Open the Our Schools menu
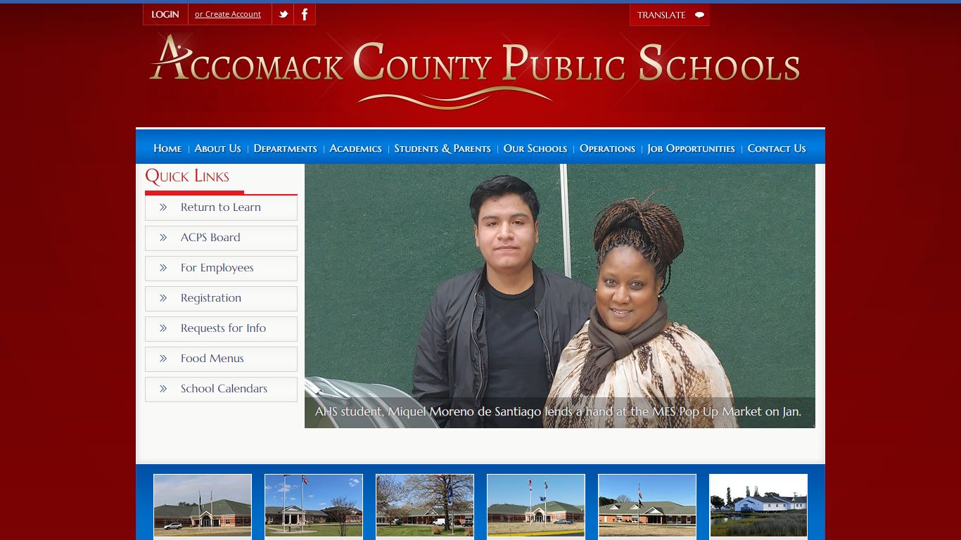 coord(535,148)
